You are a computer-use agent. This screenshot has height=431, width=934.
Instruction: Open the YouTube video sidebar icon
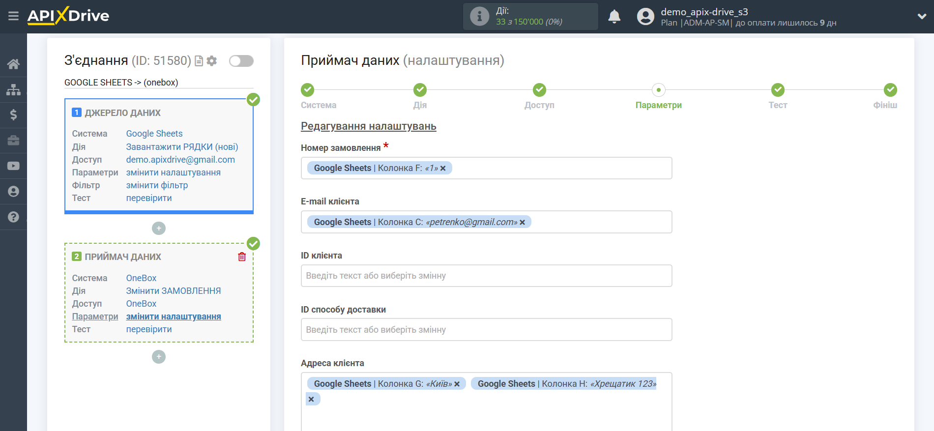13,166
